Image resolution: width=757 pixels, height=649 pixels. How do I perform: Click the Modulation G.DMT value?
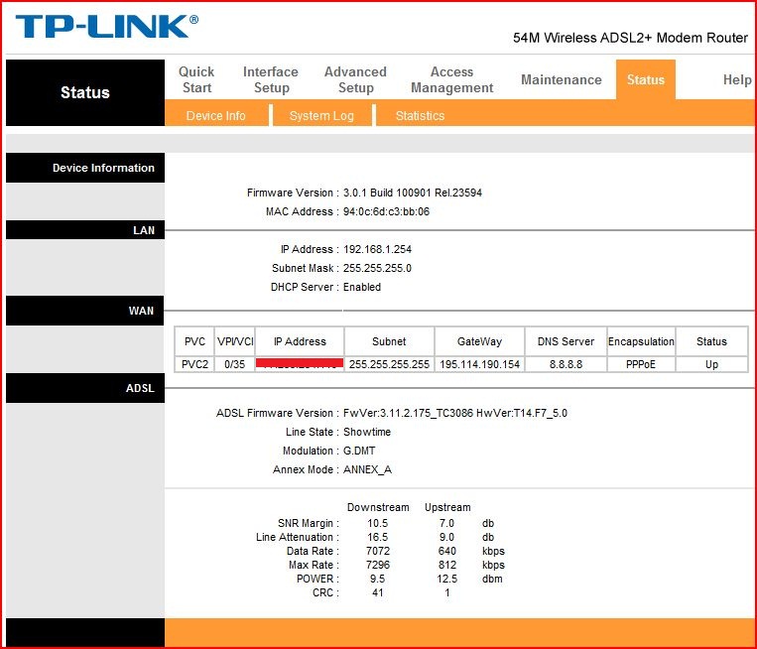[359, 451]
